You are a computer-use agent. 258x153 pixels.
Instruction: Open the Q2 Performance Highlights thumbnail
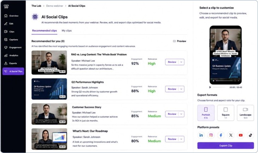(x=49, y=89)
